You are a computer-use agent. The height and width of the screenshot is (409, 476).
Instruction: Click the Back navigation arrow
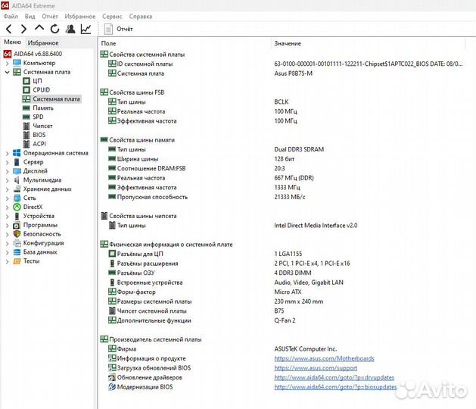(9, 29)
